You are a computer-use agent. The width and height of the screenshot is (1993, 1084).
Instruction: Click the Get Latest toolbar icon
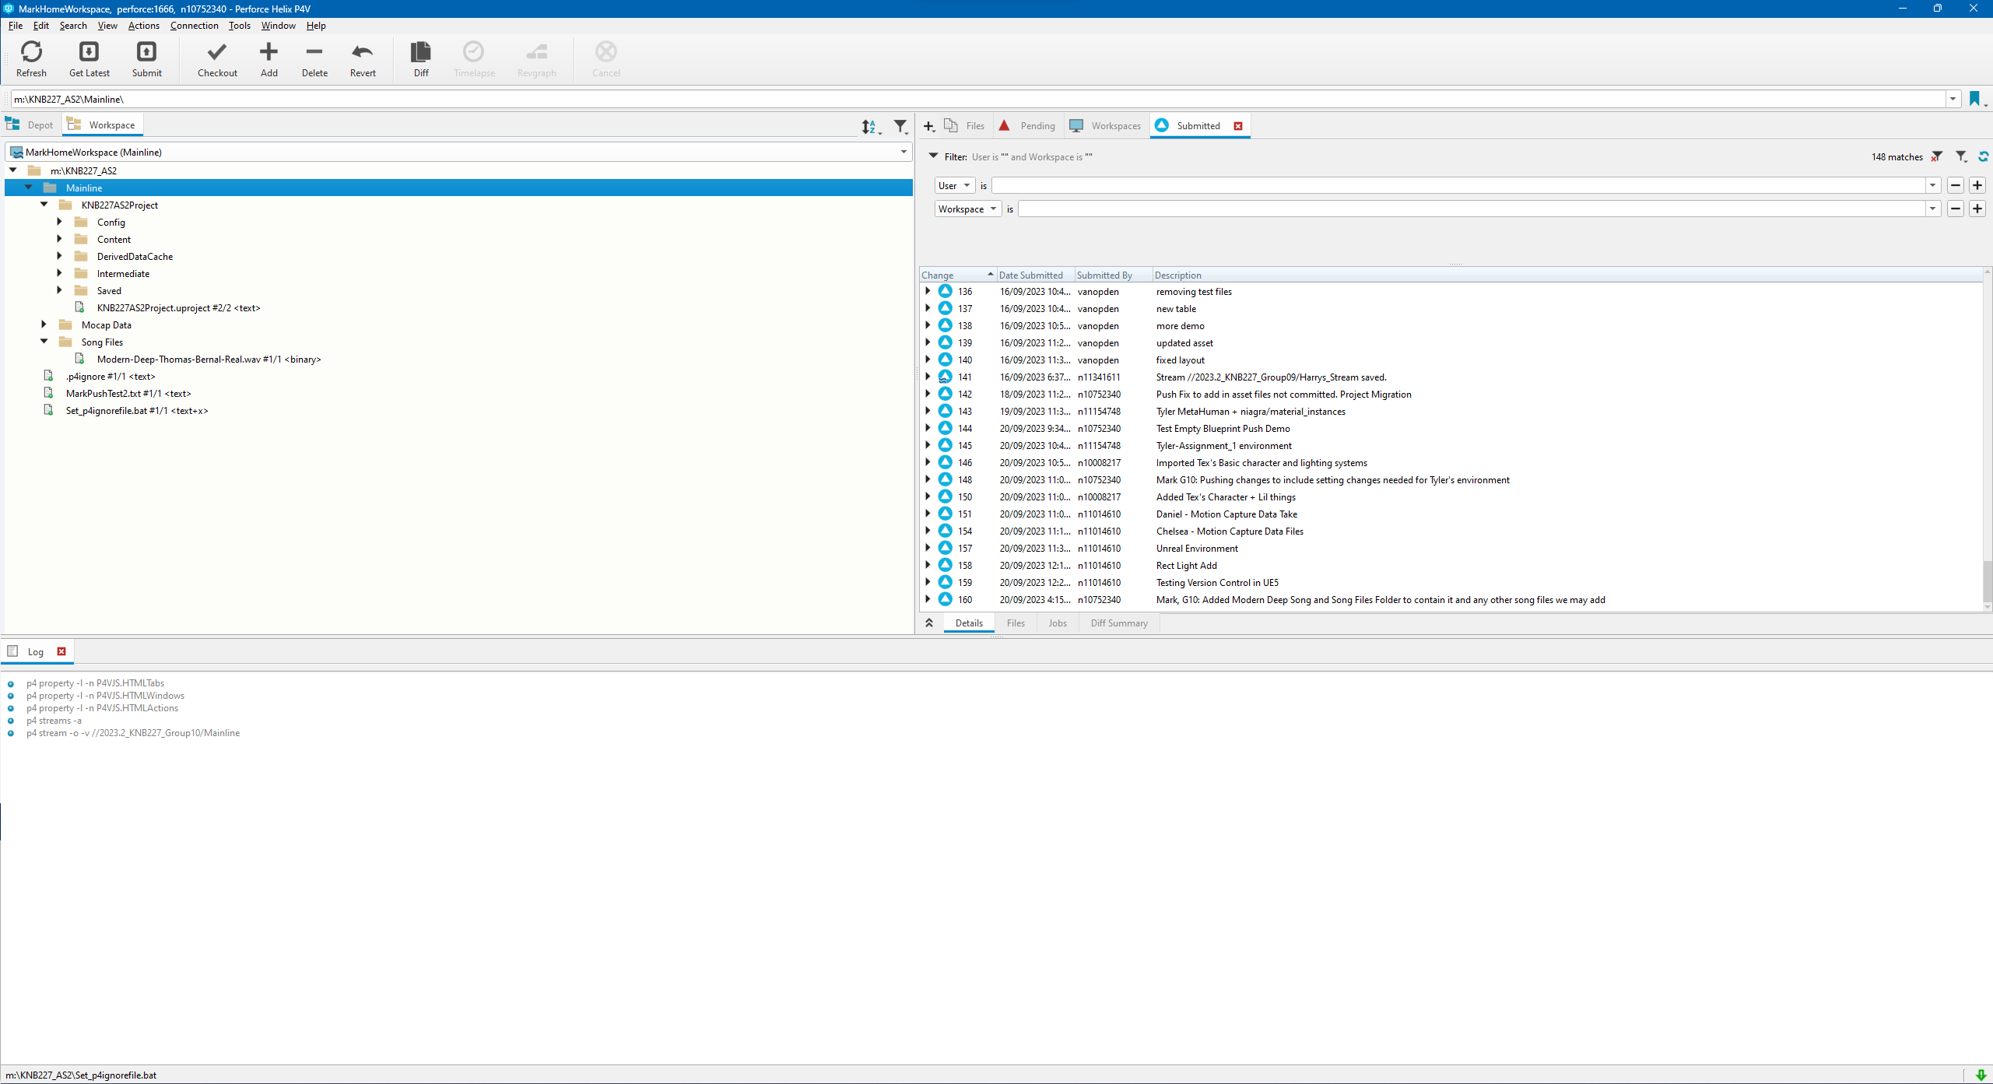tap(89, 52)
